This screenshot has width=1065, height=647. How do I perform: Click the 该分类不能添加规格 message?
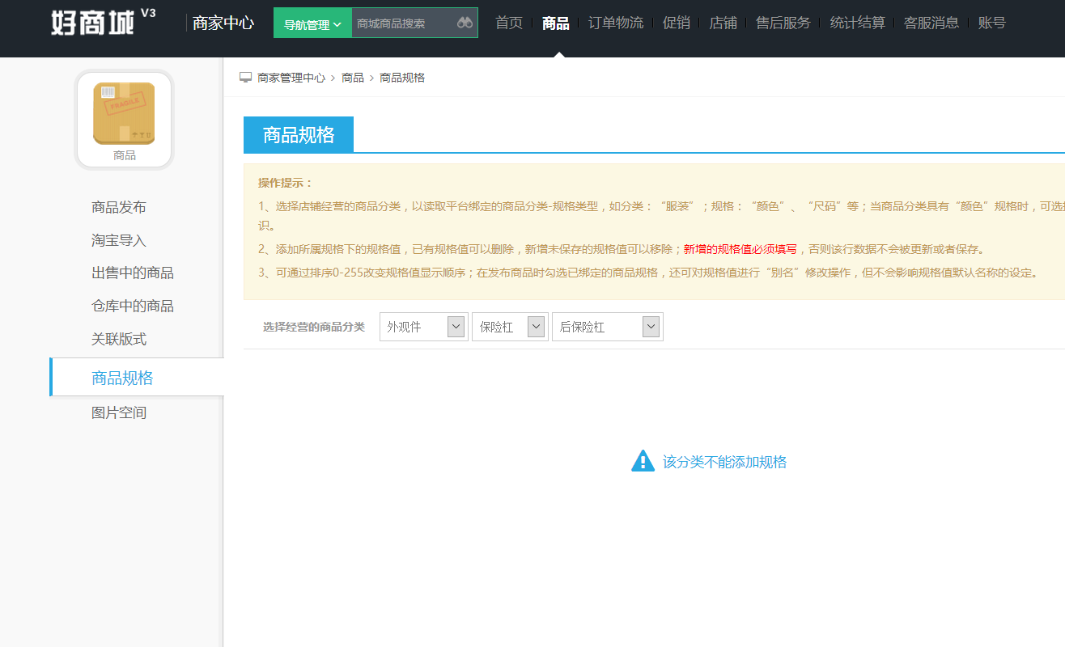pos(724,462)
